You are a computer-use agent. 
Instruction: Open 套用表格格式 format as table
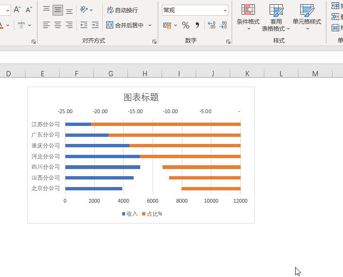(276, 18)
